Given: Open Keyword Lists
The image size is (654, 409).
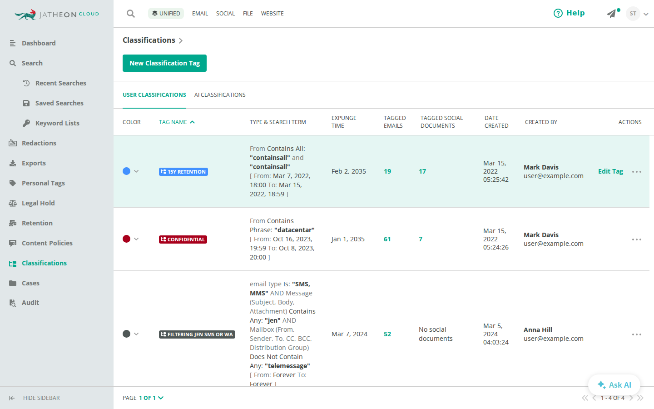Looking at the screenshot, I should (x=57, y=123).
